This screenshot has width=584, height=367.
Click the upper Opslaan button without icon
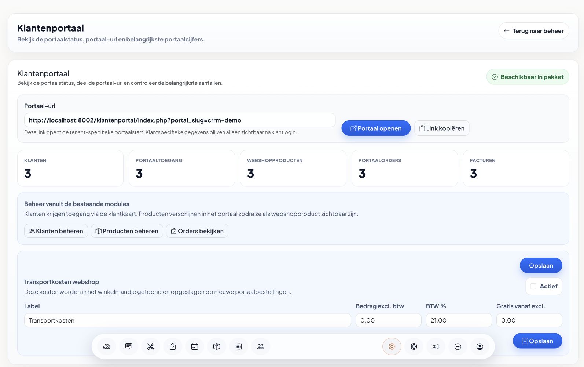541,265
